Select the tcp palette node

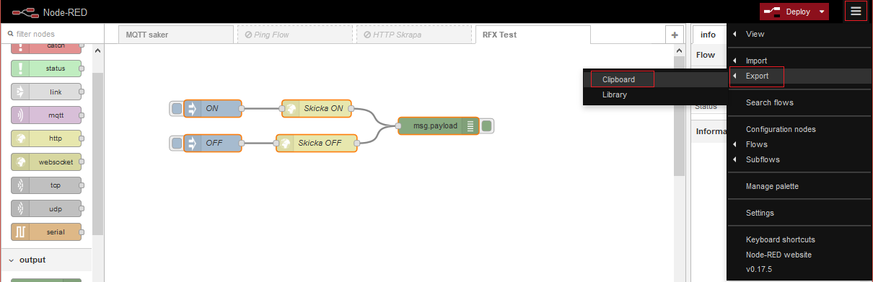point(46,185)
